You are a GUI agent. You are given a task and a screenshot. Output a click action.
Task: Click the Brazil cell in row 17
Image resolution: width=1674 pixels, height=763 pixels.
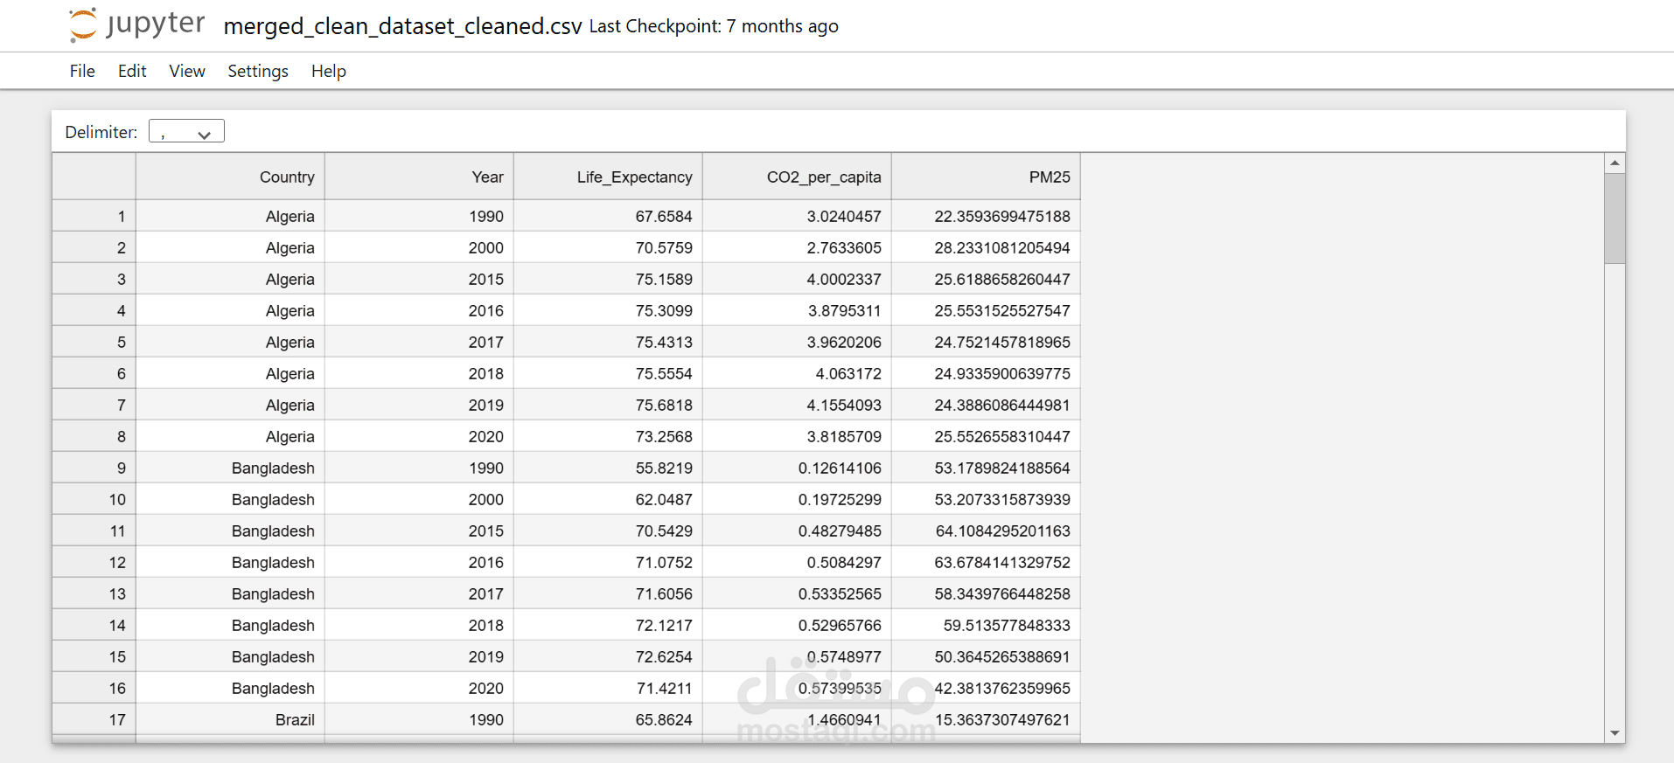[x=230, y=719]
